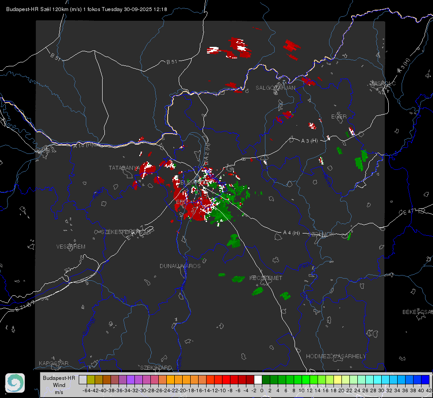Click the pale yellow legend swatch near 18
Image resolution: width=433 pixels, height=398 pixels.
pyautogui.click(x=337, y=379)
